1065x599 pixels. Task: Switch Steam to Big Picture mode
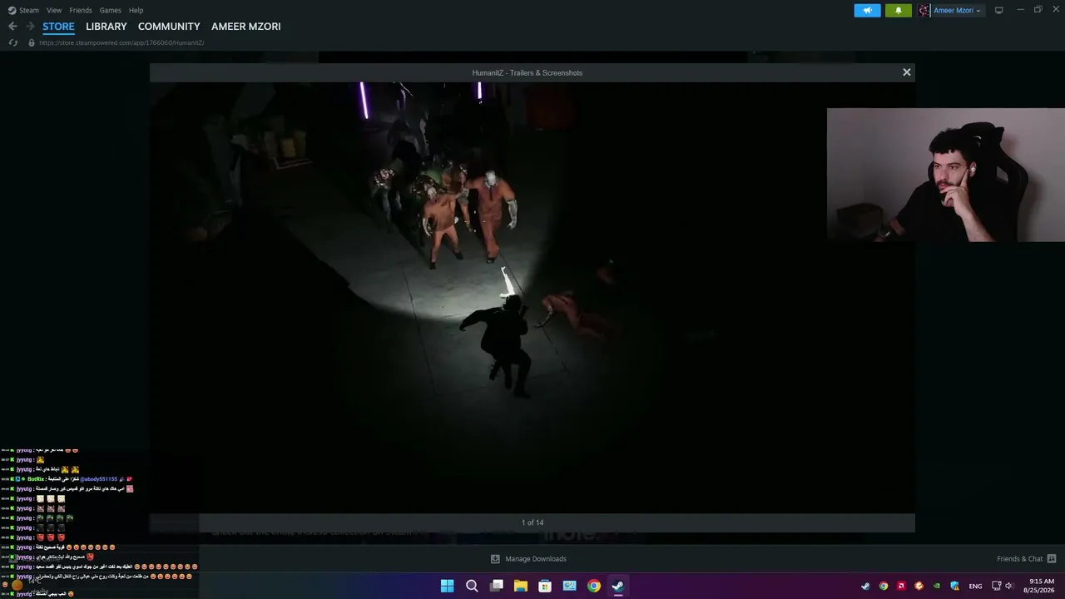click(998, 10)
